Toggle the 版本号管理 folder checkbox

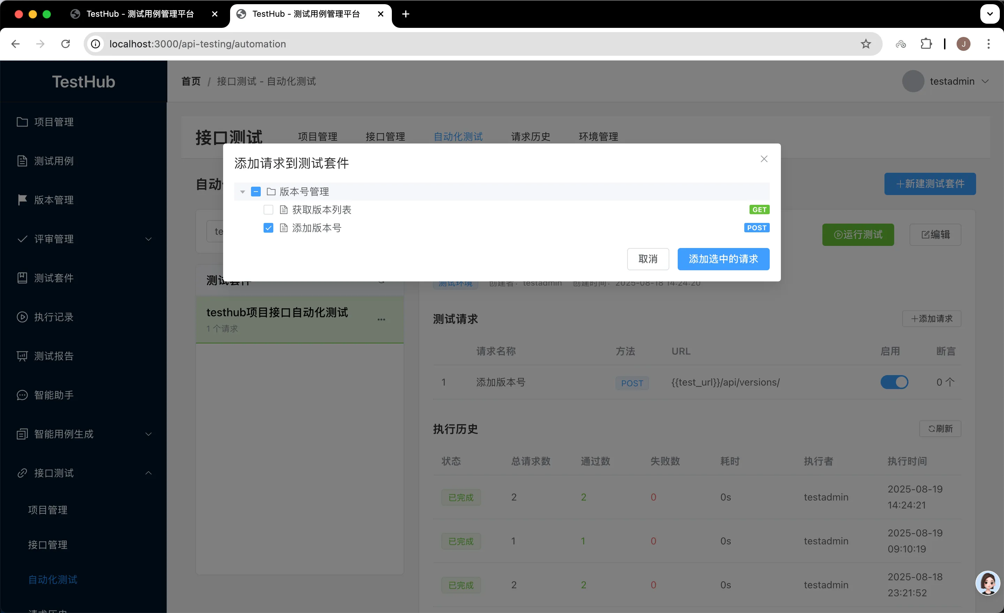(256, 192)
